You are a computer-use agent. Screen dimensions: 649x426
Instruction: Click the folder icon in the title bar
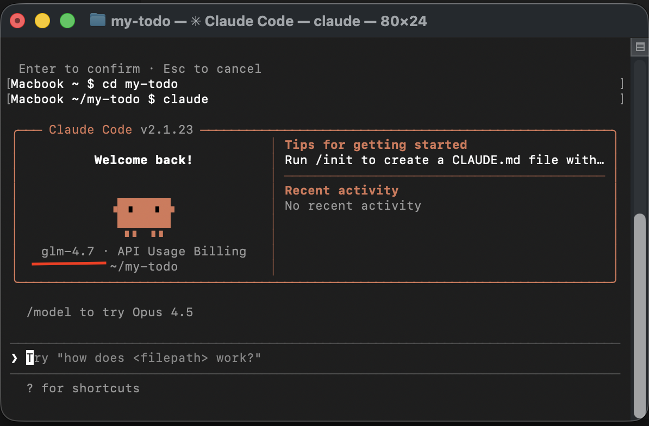tap(98, 21)
